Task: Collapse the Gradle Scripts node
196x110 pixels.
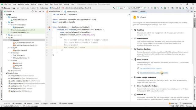Action: tap(4, 73)
